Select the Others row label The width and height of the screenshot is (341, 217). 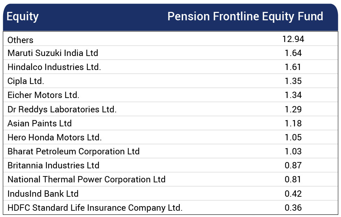20,40
